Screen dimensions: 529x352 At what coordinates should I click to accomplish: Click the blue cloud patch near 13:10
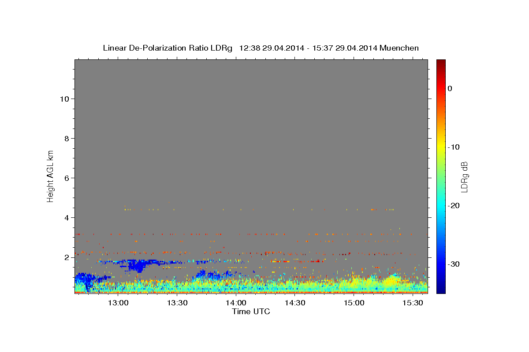tap(139, 265)
